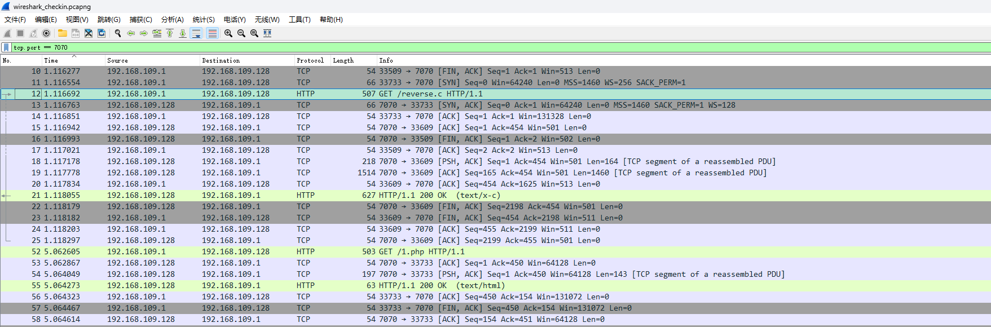Screen dimensions: 991x327
Task: Click the Destination column header
Action: 221,60
